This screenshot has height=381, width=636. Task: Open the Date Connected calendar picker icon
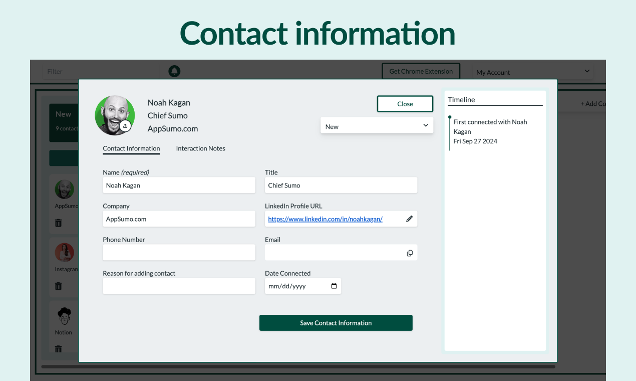pos(334,286)
